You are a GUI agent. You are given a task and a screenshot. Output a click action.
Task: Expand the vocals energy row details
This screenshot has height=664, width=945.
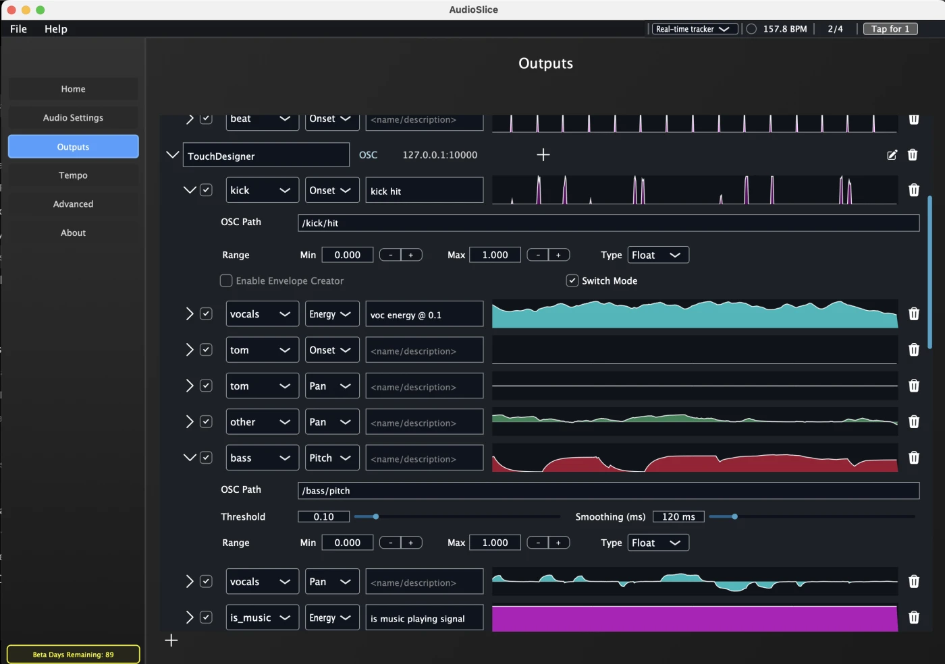(190, 314)
